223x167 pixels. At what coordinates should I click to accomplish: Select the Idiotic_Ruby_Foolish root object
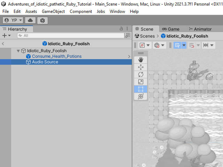47,51
